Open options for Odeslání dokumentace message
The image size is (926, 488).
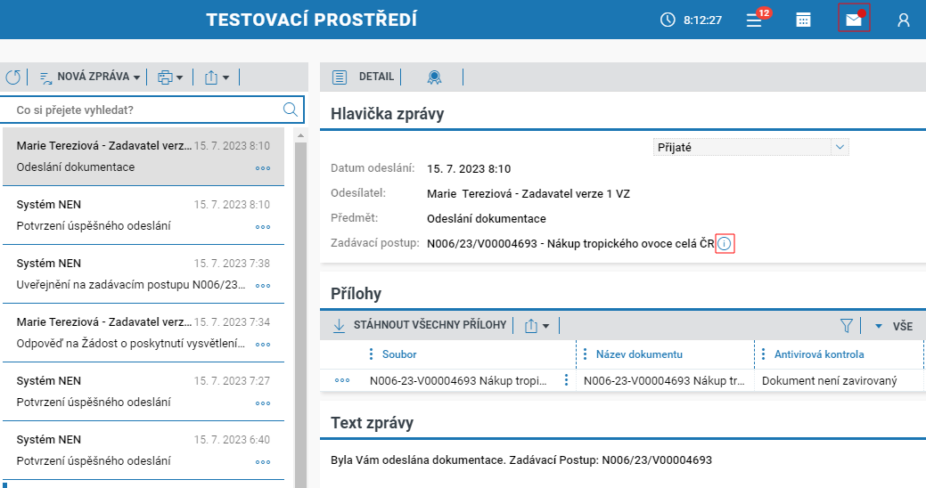click(x=263, y=168)
